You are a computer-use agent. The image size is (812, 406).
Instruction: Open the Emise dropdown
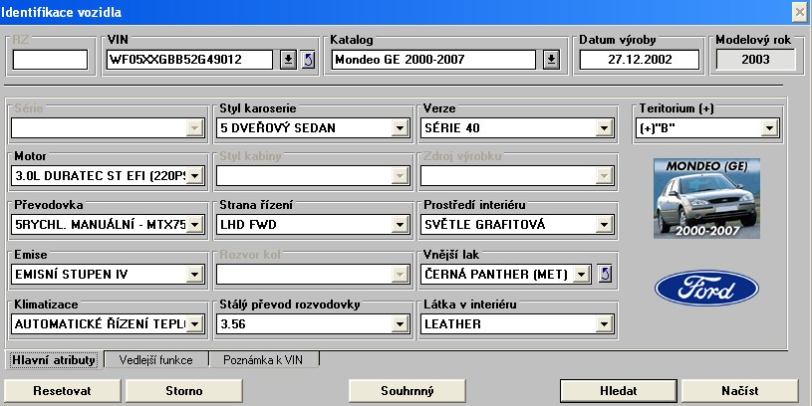coord(194,274)
